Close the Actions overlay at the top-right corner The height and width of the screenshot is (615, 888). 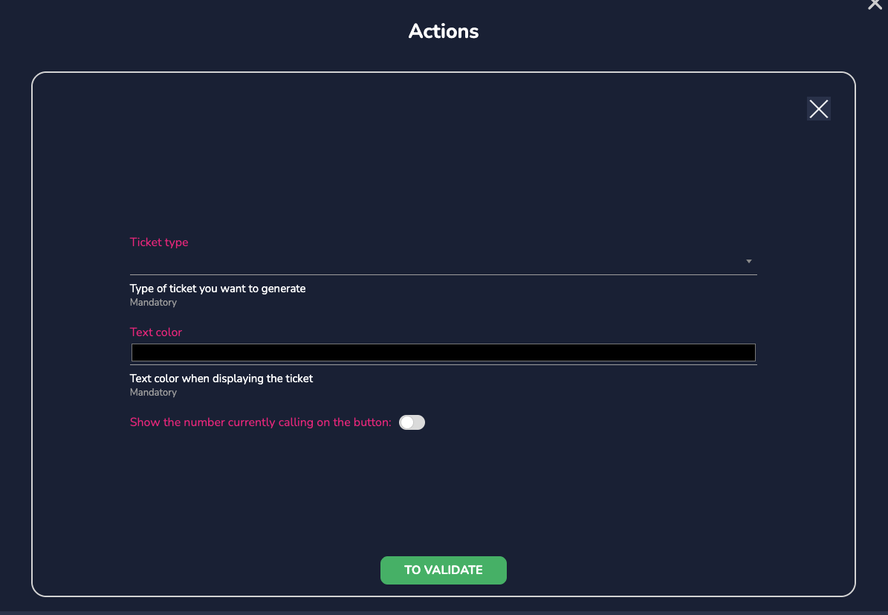pyautogui.click(x=875, y=4)
